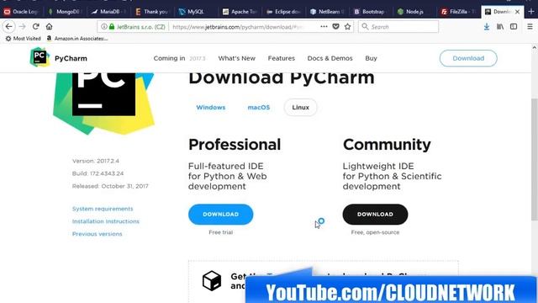Open the library icon in toolbar
This screenshot has width=538, height=303.
(500, 26)
